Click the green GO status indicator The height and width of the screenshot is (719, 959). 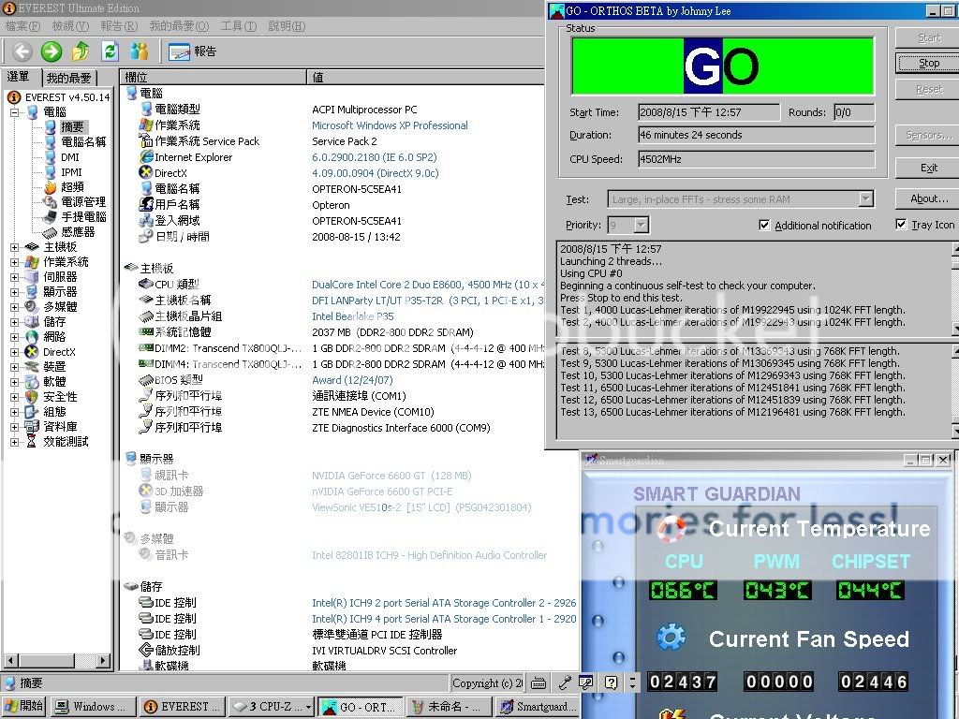(721, 66)
